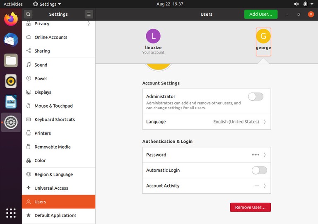The image size is (318, 224).
Task: Click the Online Accounts cloud icon
Action: click(x=29, y=37)
